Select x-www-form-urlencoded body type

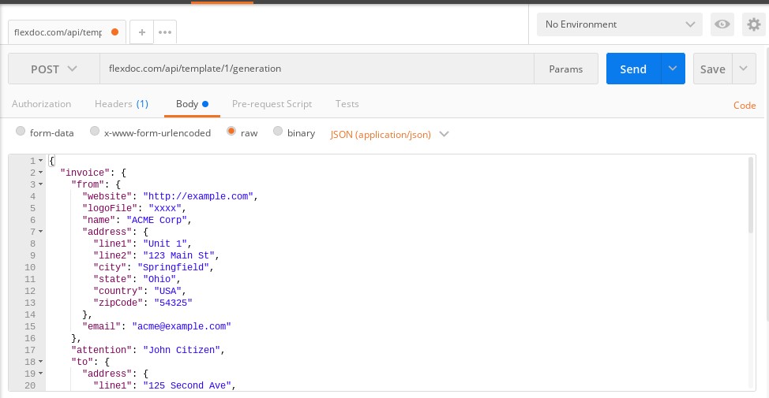(95, 132)
